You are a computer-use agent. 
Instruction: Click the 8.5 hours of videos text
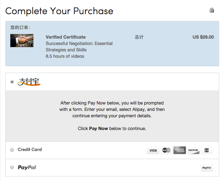pyautogui.click(x=65, y=56)
